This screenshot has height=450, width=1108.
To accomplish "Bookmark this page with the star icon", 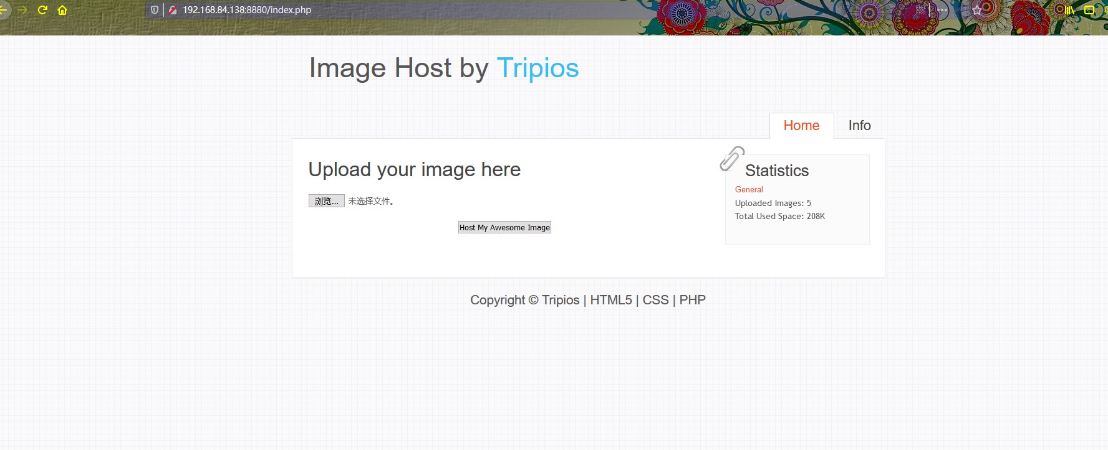I will point(977,10).
